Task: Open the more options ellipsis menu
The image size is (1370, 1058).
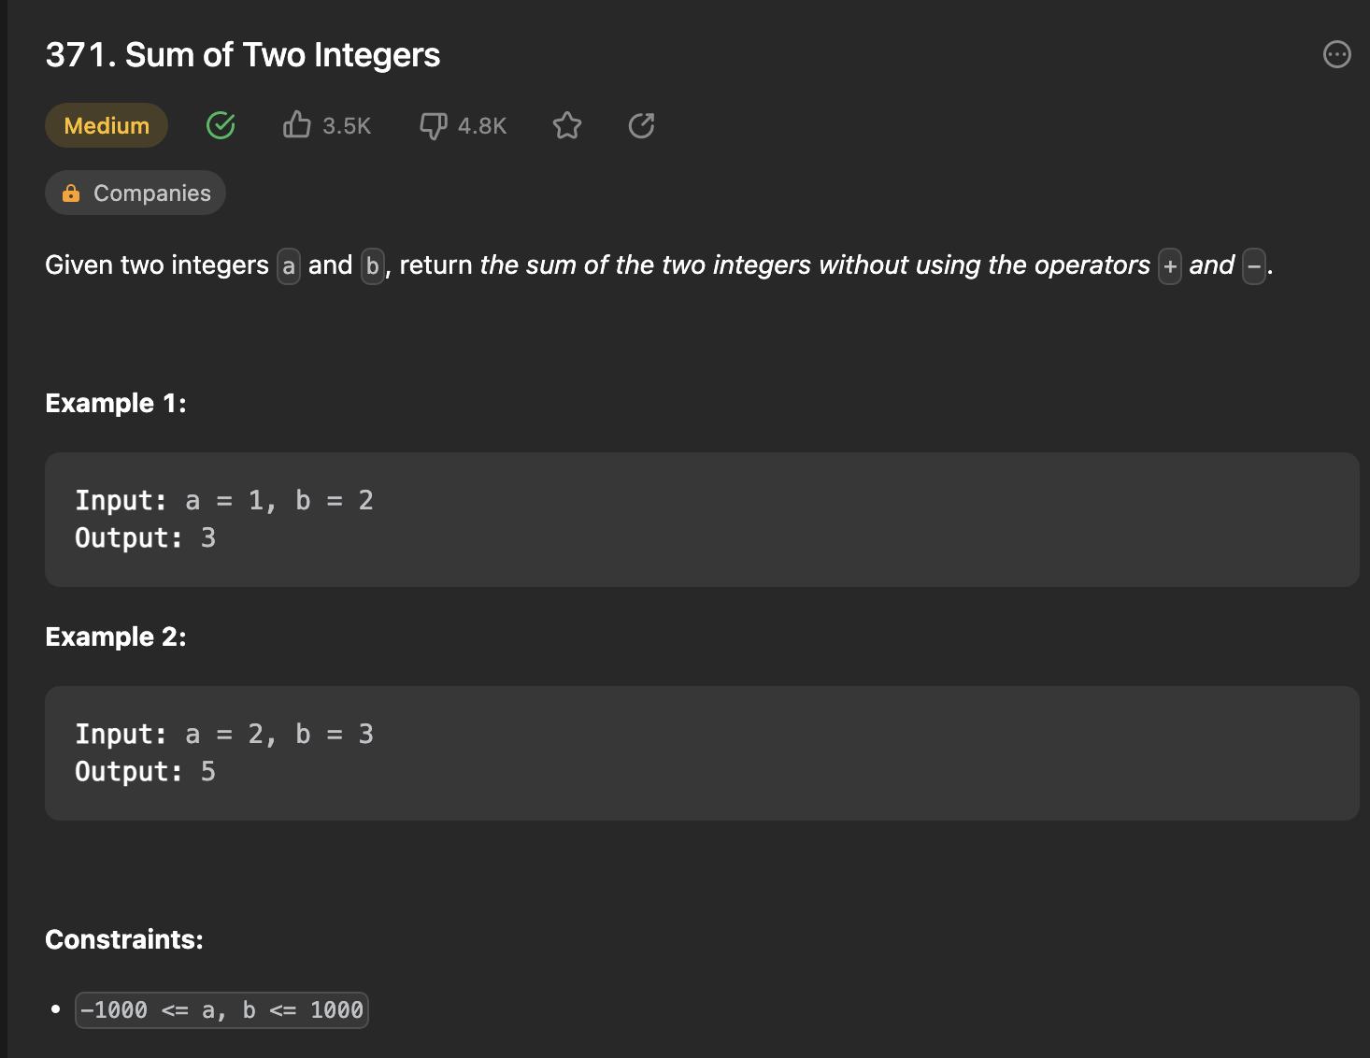Action: (1336, 55)
